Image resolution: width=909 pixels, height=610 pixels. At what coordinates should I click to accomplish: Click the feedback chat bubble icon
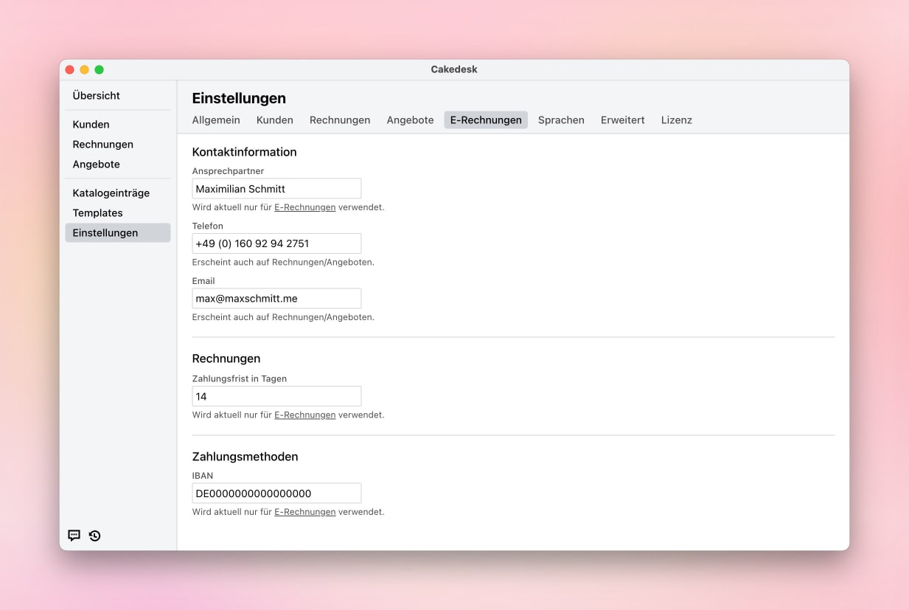coord(74,536)
